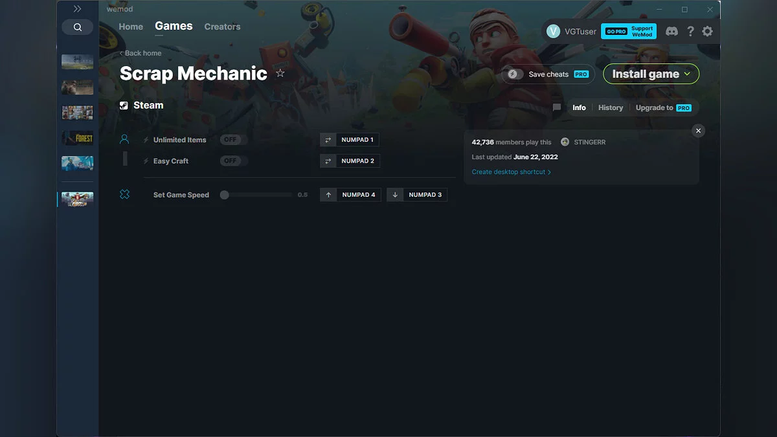The width and height of the screenshot is (777, 437).
Task: Click the Back home link
Action: pyautogui.click(x=141, y=53)
